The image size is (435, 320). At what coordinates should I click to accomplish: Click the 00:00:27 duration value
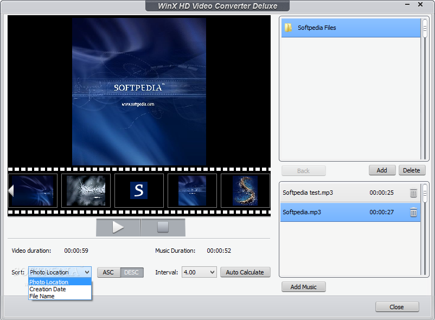381,212
